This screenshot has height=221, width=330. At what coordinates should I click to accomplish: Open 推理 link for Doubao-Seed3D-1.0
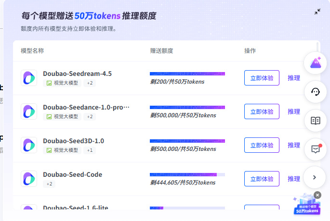point(294,145)
